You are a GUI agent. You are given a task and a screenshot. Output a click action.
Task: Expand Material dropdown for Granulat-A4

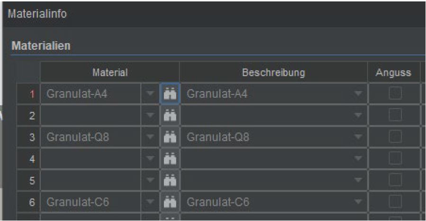click(150, 94)
